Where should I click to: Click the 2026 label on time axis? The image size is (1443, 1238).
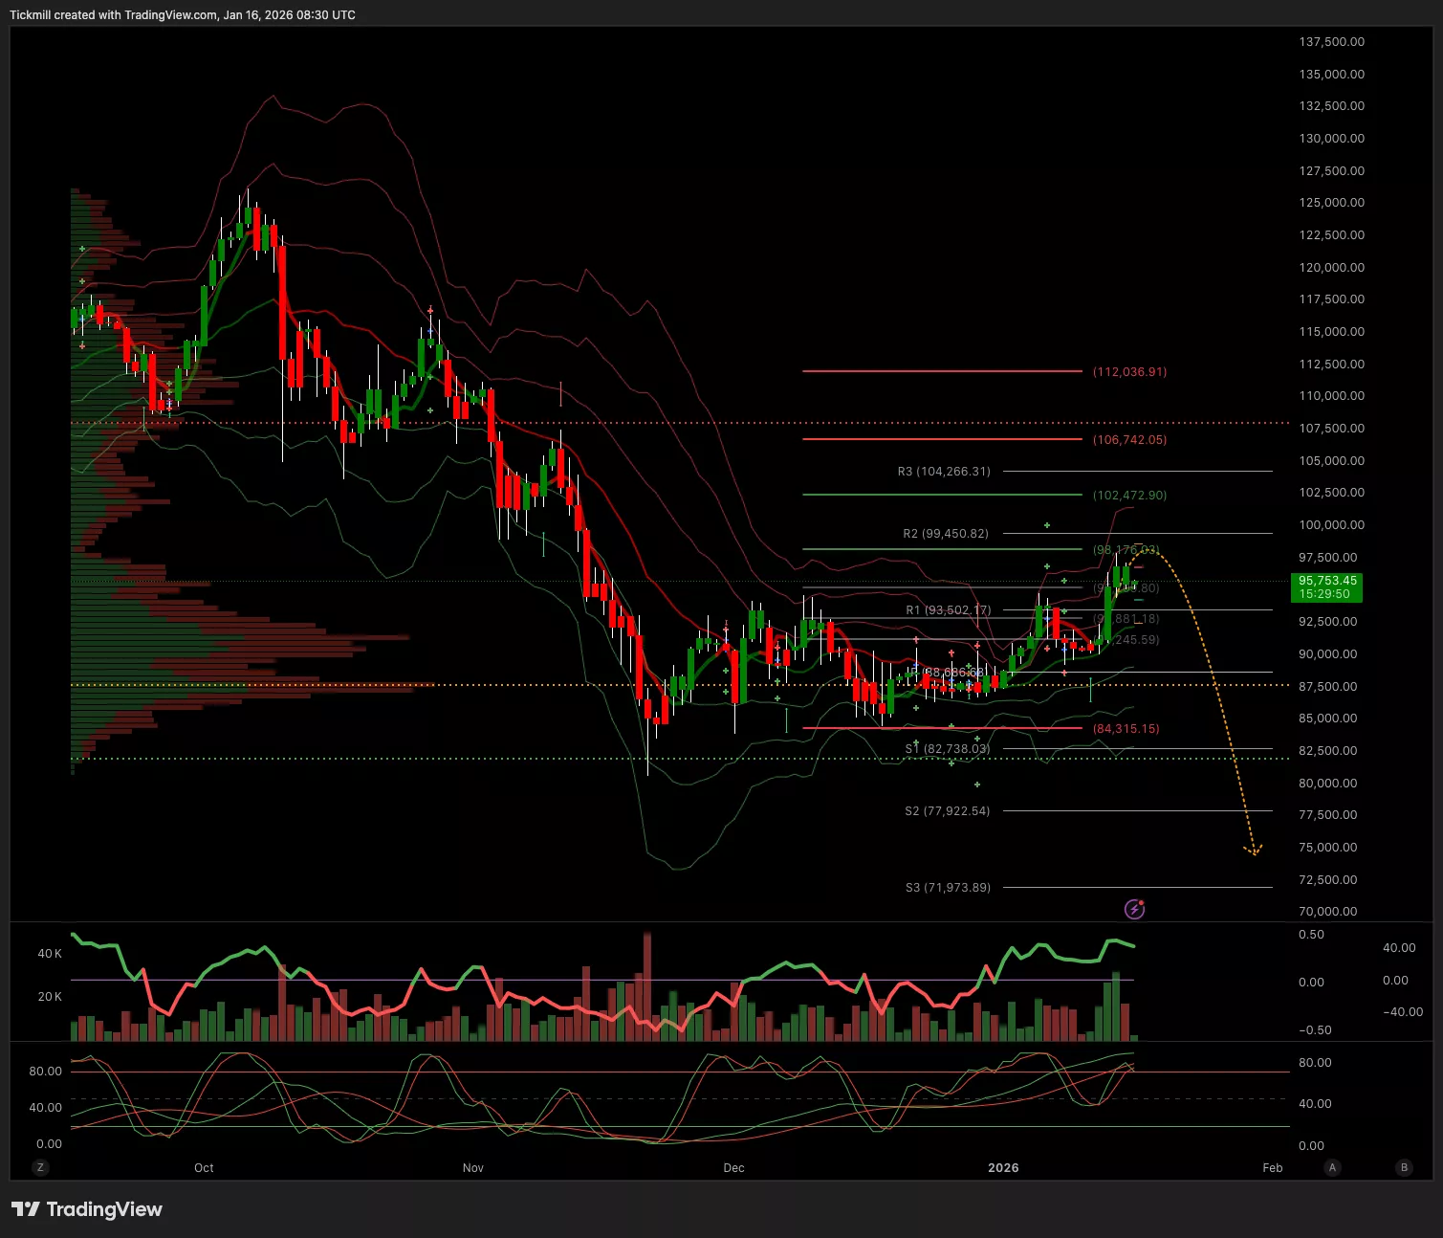pos(1003,1167)
